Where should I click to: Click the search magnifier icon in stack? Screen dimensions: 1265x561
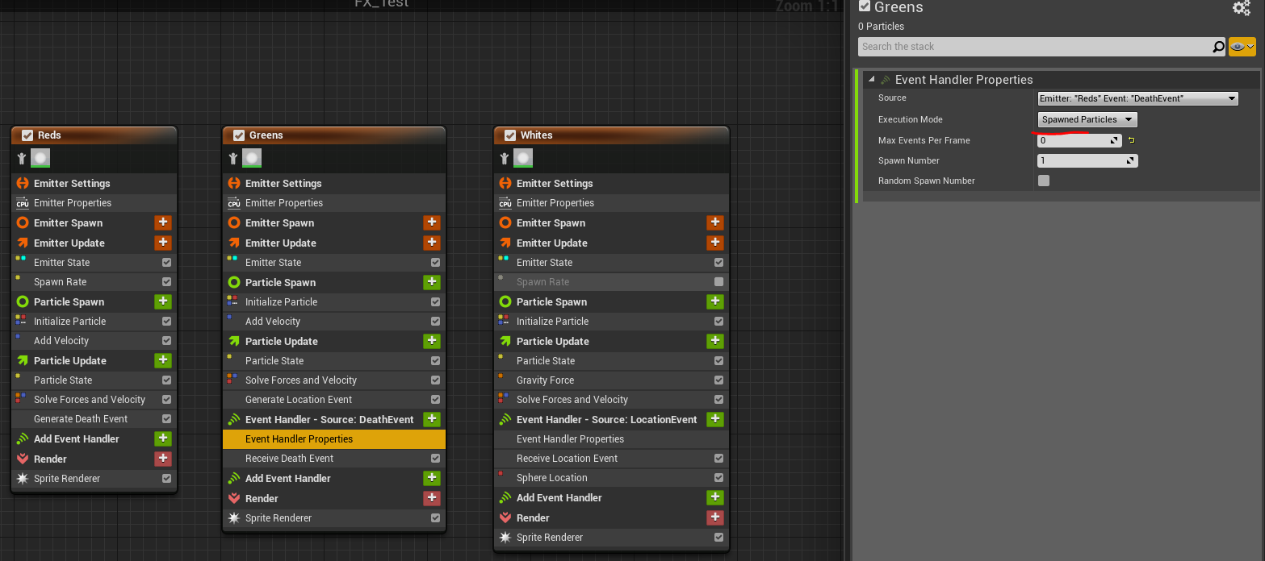coord(1218,47)
